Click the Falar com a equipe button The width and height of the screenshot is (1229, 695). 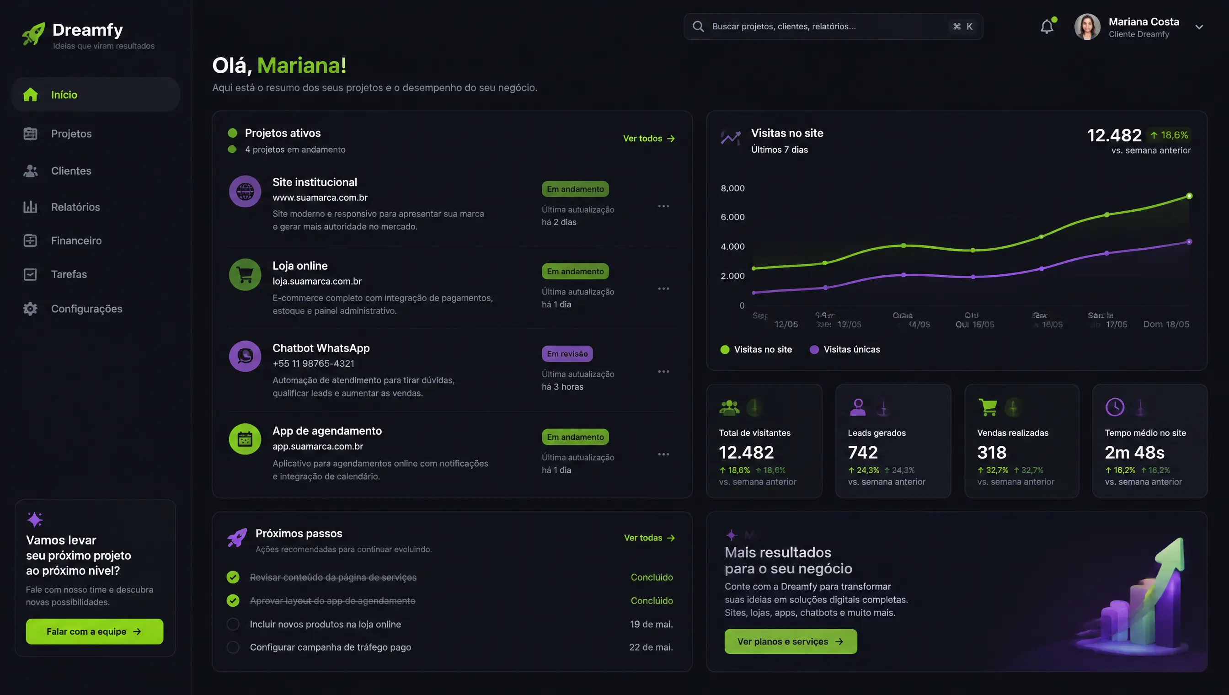click(x=95, y=631)
